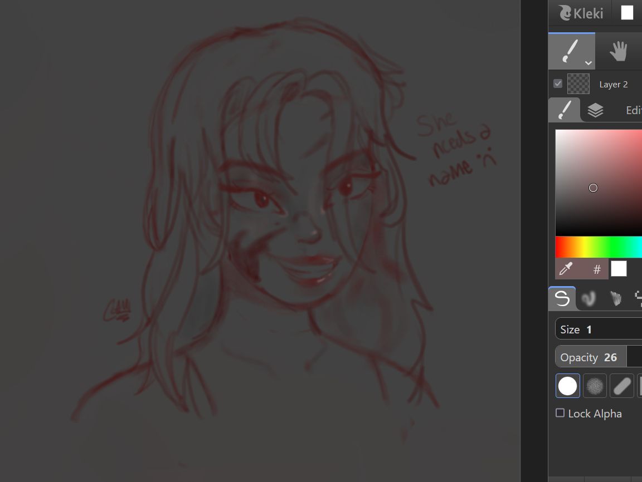Choose the solid round brush tip
The image size is (642, 482).
tap(567, 386)
